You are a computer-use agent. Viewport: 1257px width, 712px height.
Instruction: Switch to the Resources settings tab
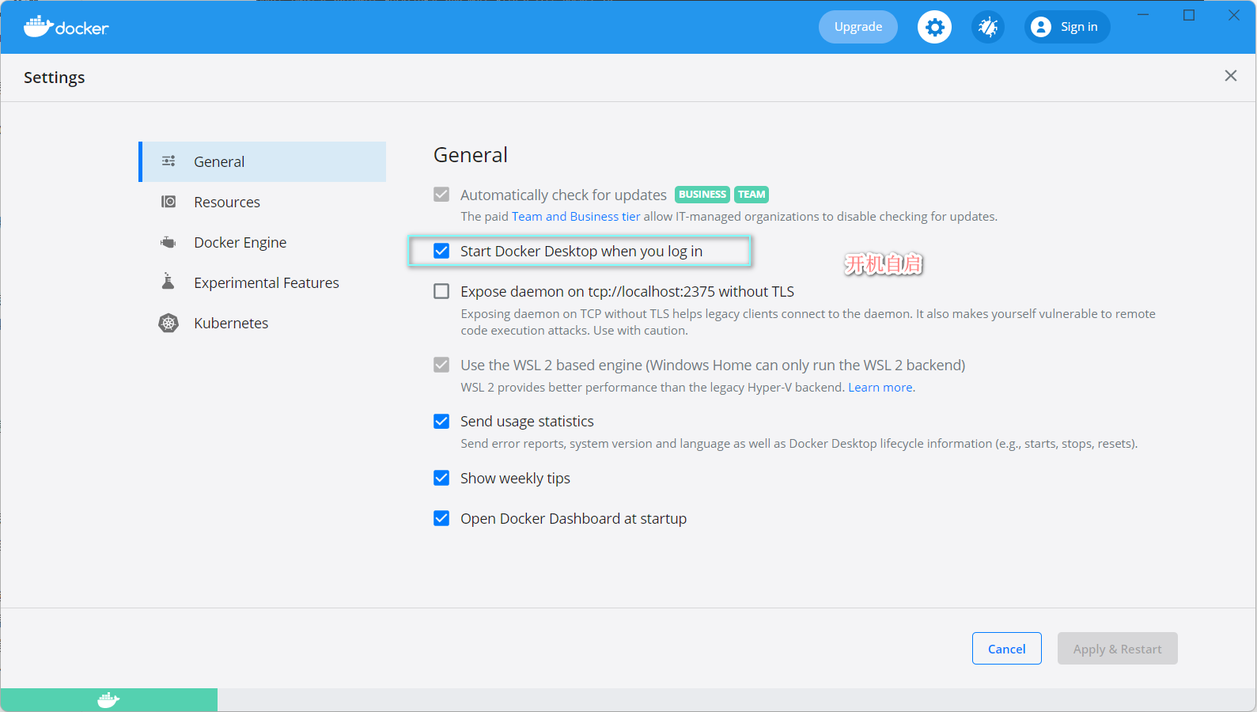click(263, 202)
